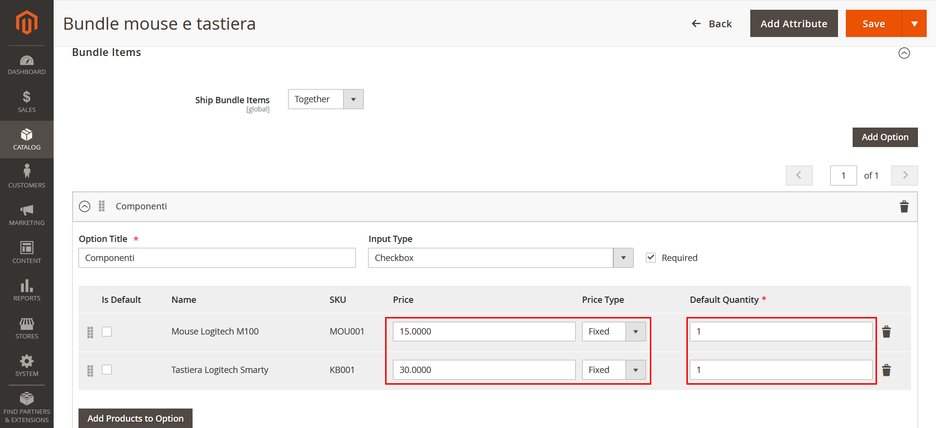Open Price Type dropdown for Tastiera row
Viewport: 936px width, 428px height.
(x=614, y=370)
